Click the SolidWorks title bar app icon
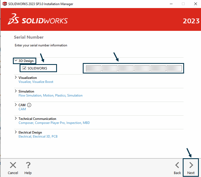 (5, 4)
